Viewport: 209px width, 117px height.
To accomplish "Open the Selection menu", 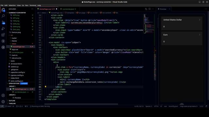I will click(12, 6).
